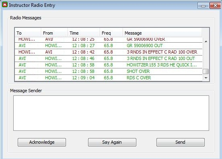Click the Acknowledge button

tap(42, 142)
